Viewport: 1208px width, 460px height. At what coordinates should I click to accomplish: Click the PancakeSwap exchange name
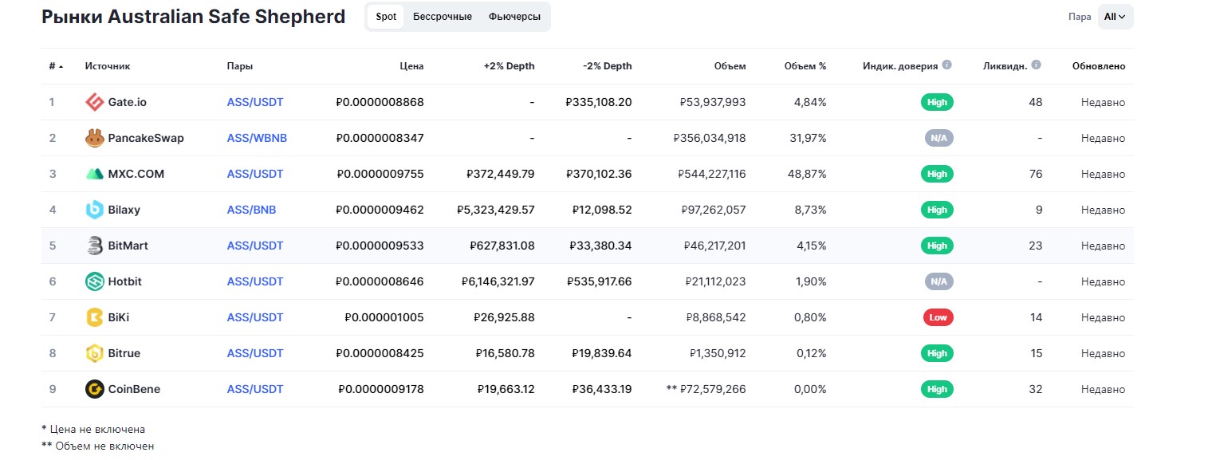coord(146,138)
